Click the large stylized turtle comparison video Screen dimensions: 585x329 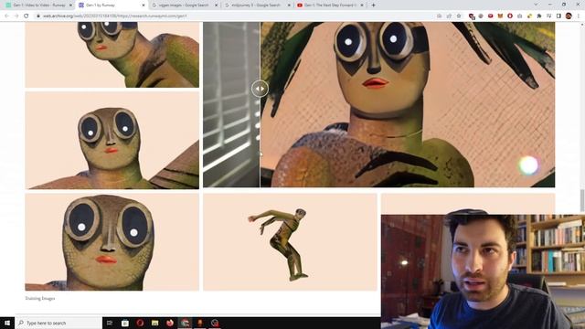(x=379, y=104)
